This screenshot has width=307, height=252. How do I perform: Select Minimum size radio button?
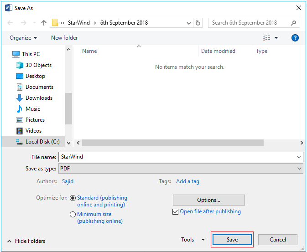[x=73, y=215]
